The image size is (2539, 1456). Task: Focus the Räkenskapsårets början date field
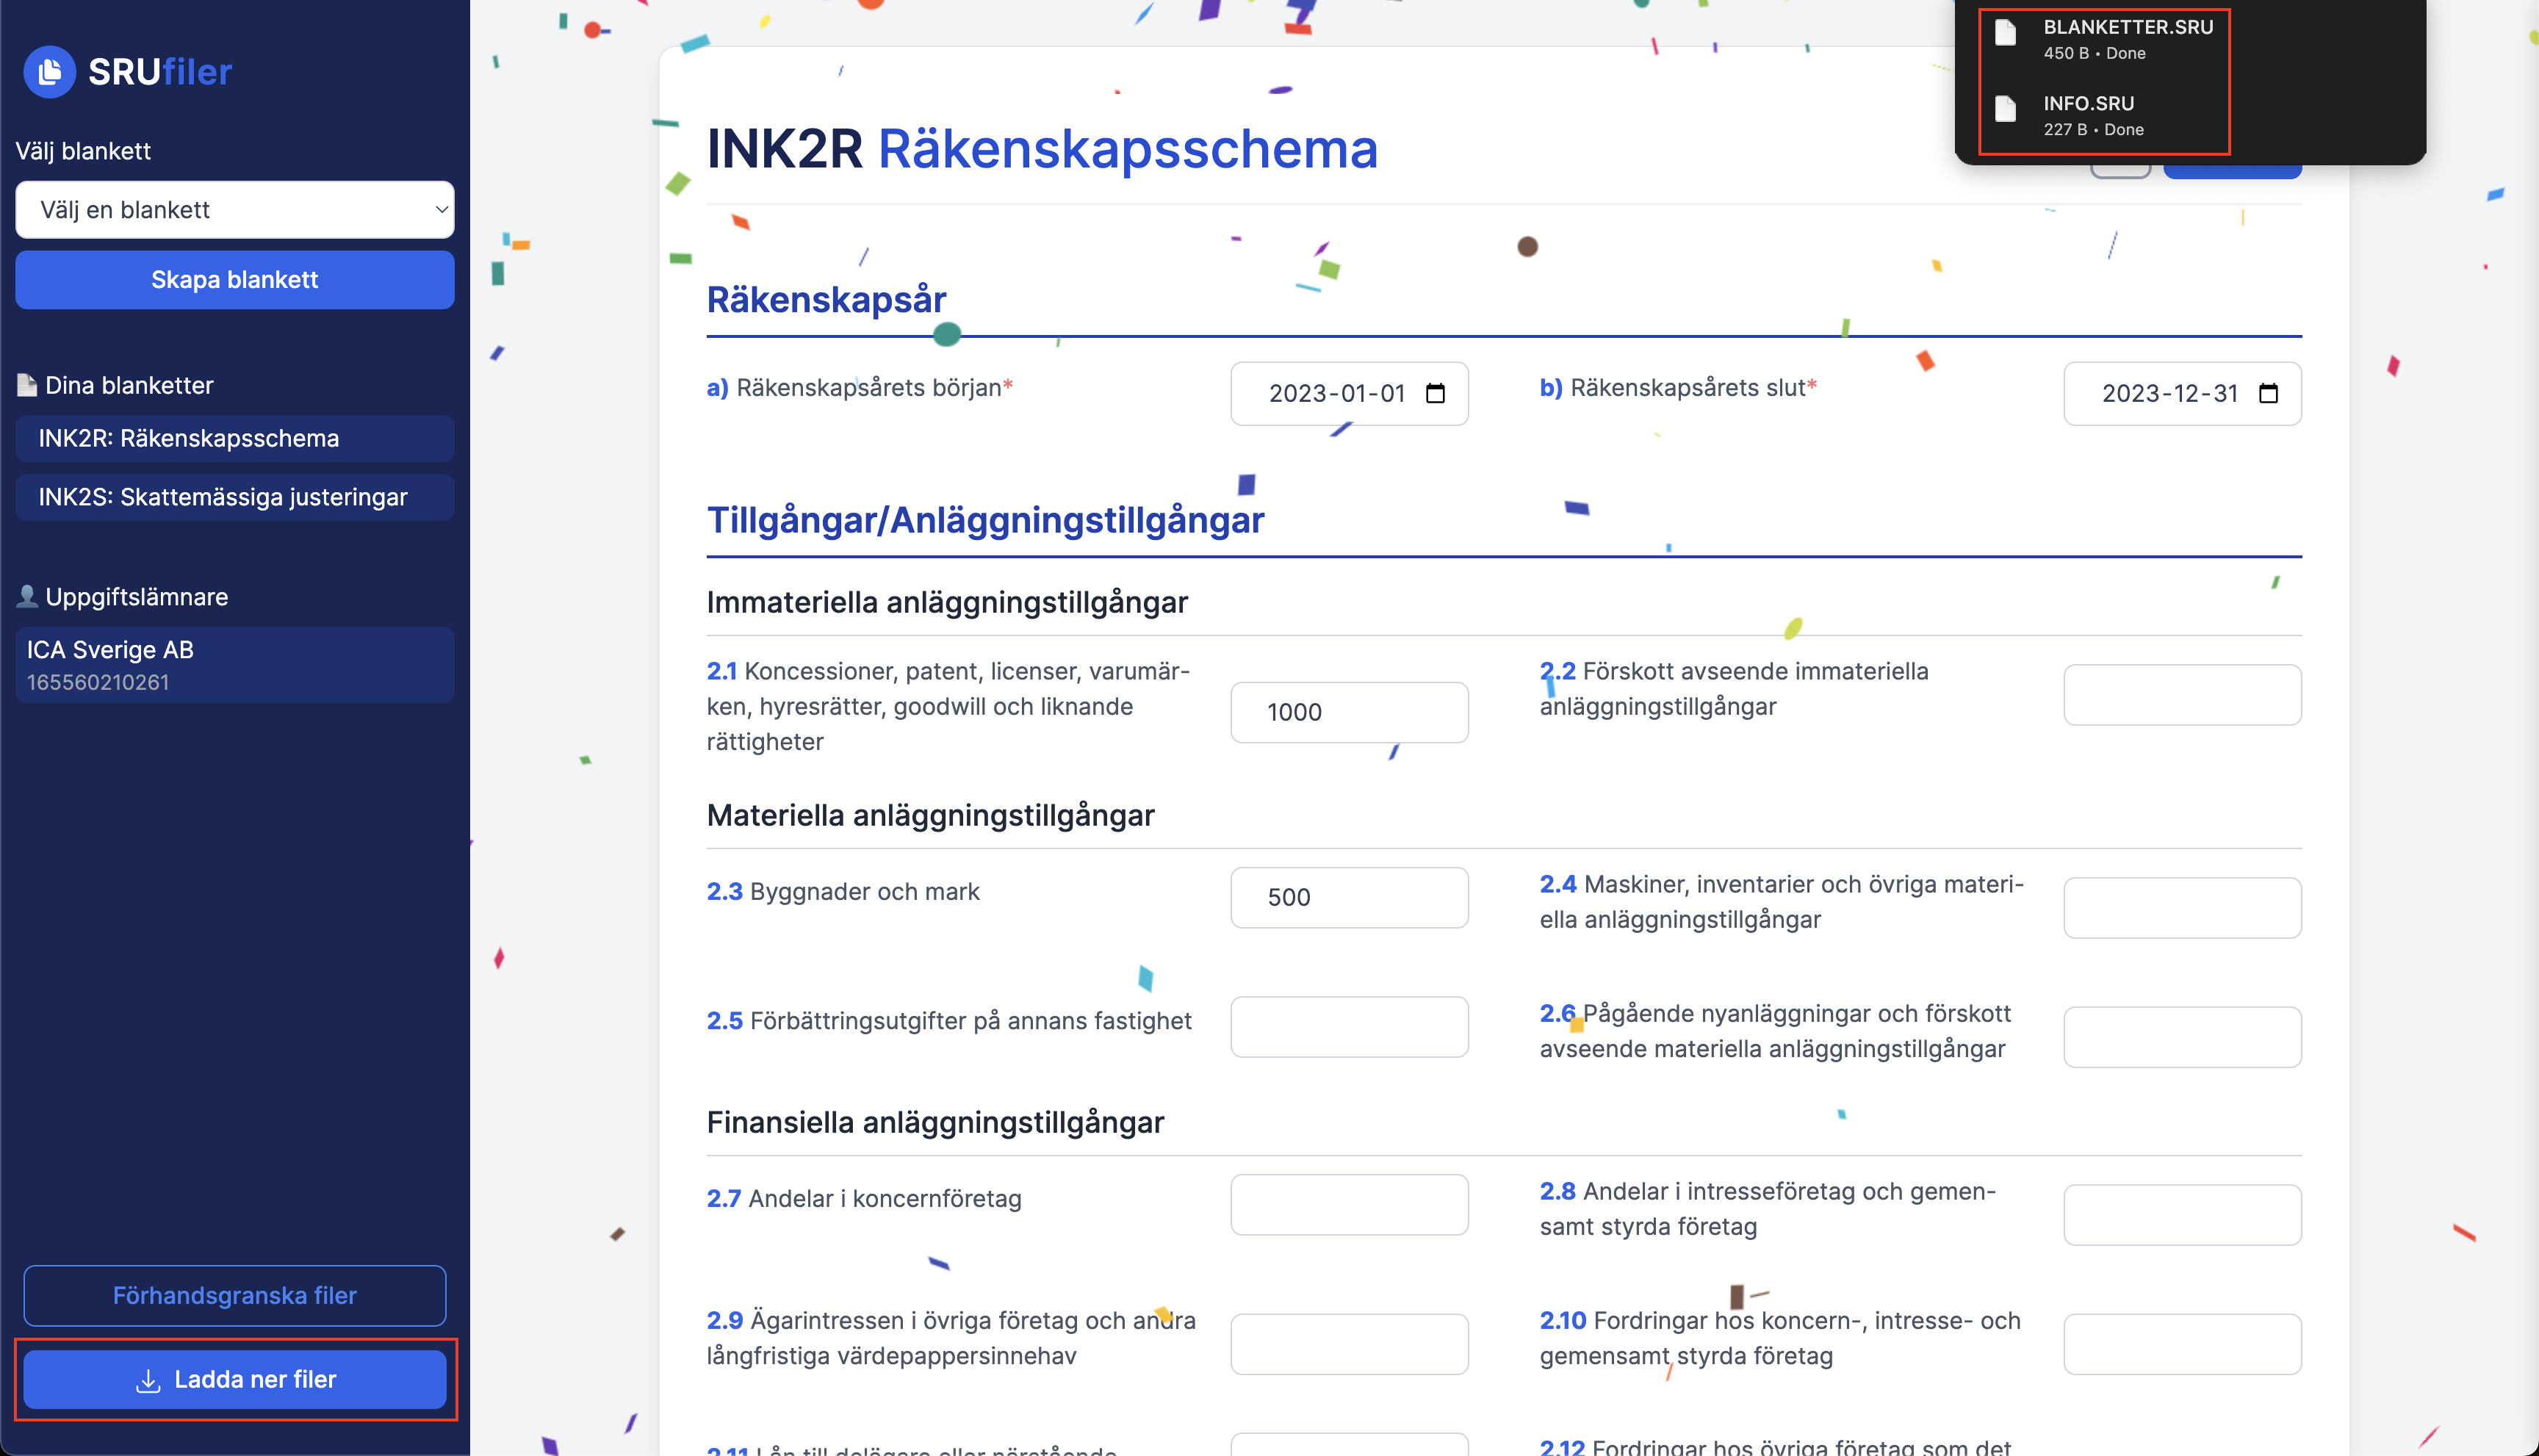coord(1349,393)
